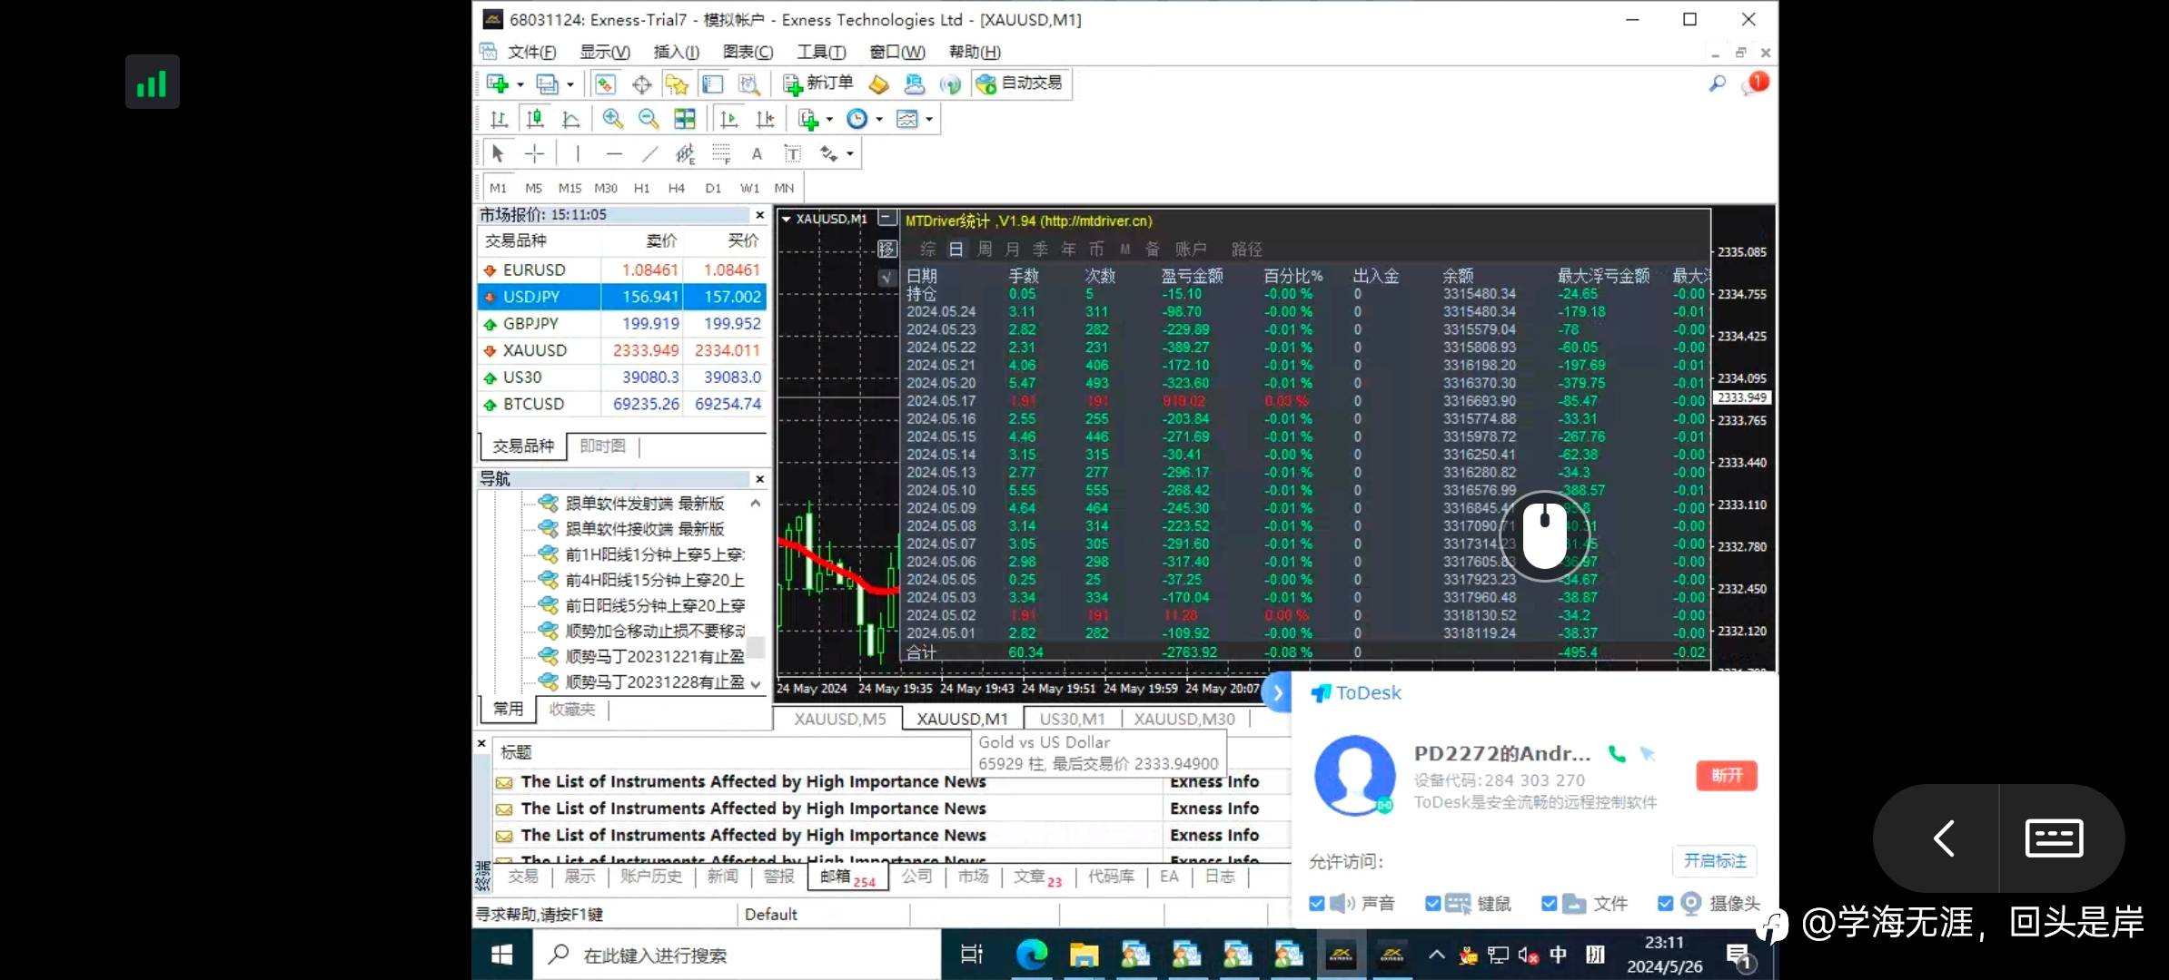Switch to the 账户历史 terminal tab
The image size is (2169, 980).
pos(650,877)
